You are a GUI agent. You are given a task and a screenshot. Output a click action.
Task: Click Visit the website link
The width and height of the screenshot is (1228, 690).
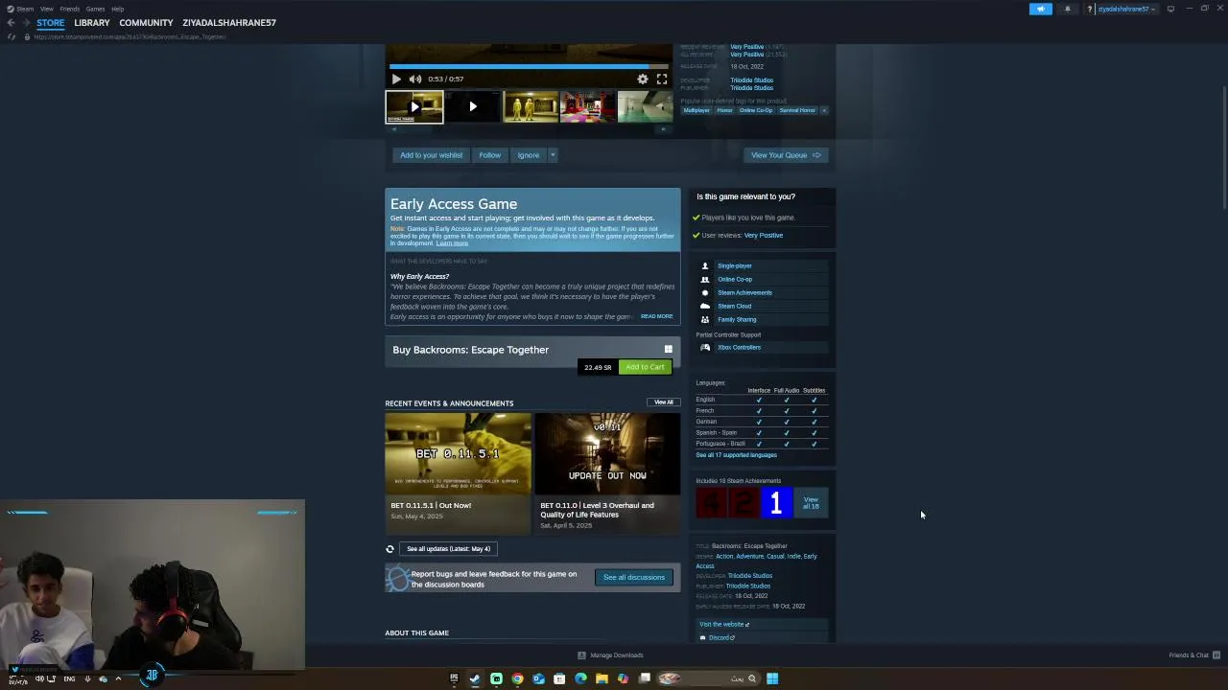pos(723,624)
